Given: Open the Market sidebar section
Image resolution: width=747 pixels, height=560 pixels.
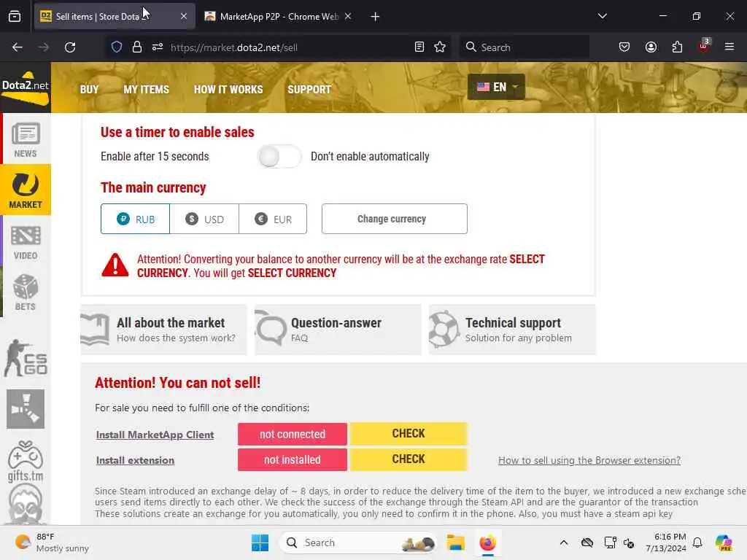Looking at the screenshot, I should (x=26, y=190).
